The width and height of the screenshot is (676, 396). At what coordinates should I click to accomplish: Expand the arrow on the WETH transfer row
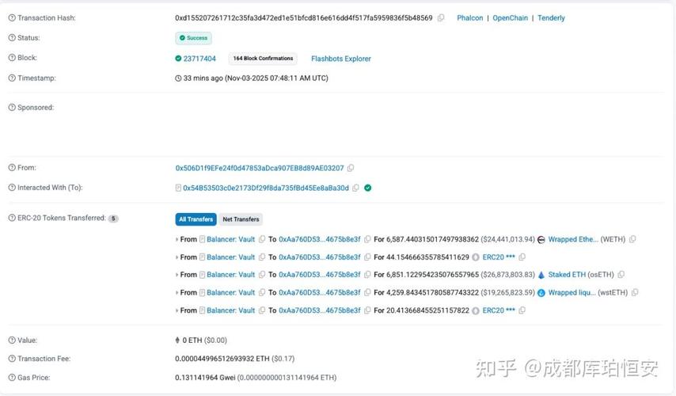click(x=177, y=239)
